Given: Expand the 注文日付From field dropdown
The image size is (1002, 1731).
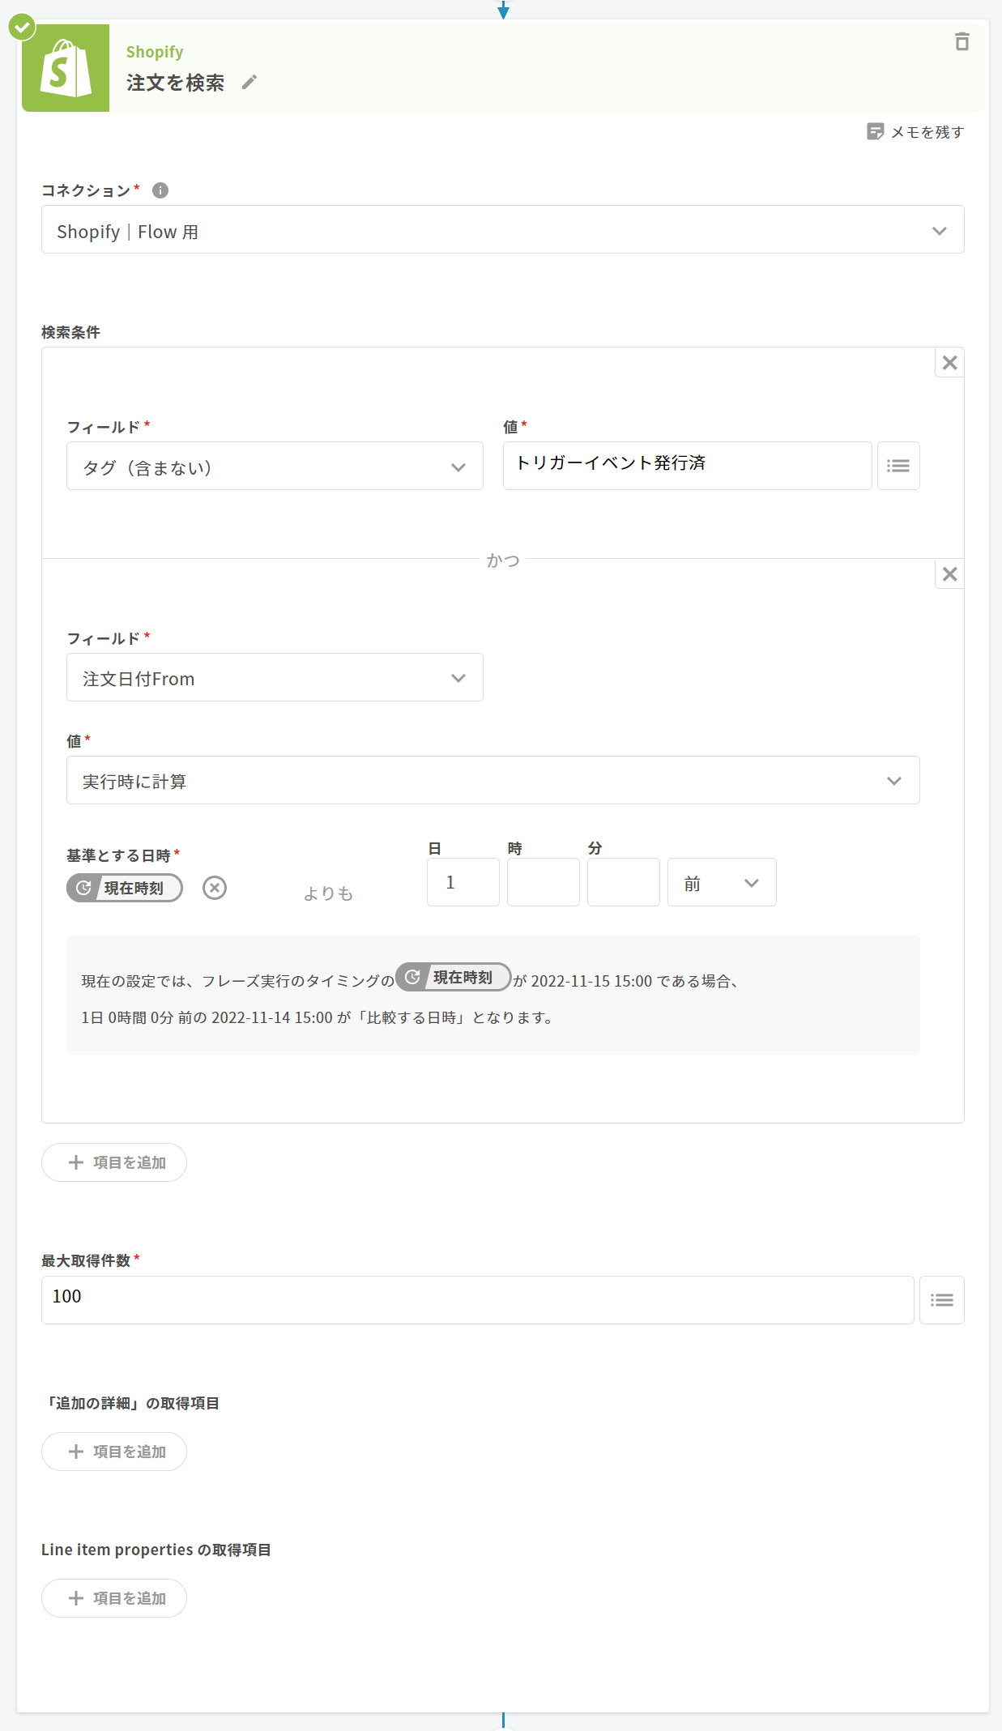Looking at the screenshot, I should click(x=275, y=678).
